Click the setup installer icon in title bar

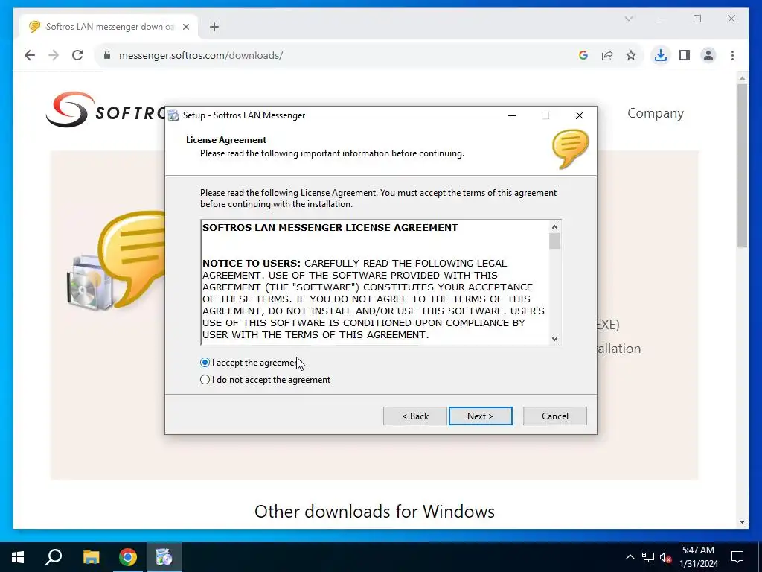(173, 115)
